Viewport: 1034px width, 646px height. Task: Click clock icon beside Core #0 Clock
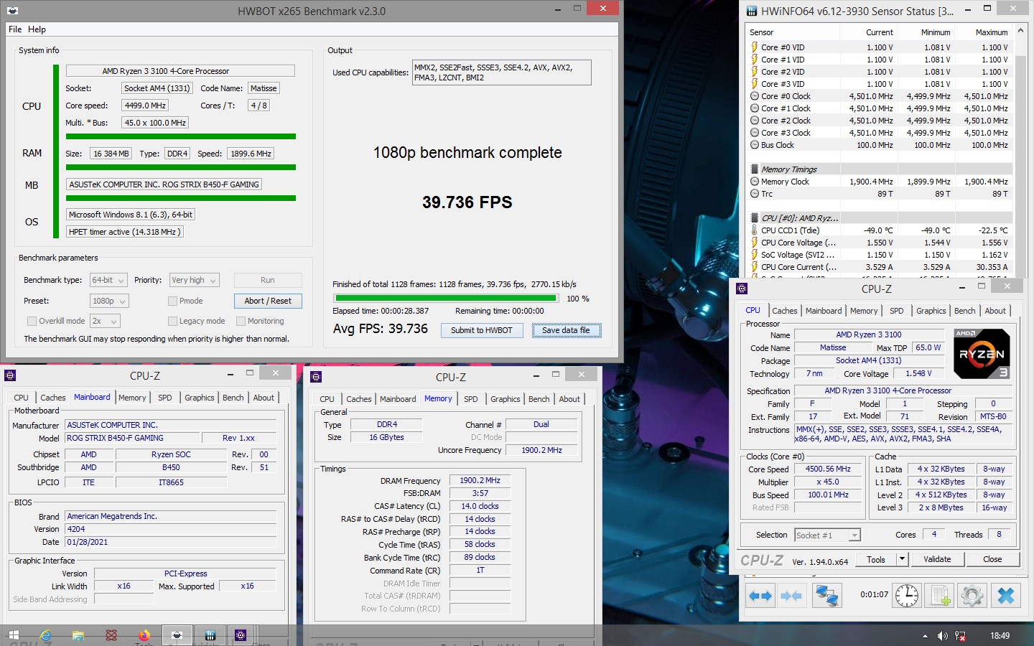(755, 96)
